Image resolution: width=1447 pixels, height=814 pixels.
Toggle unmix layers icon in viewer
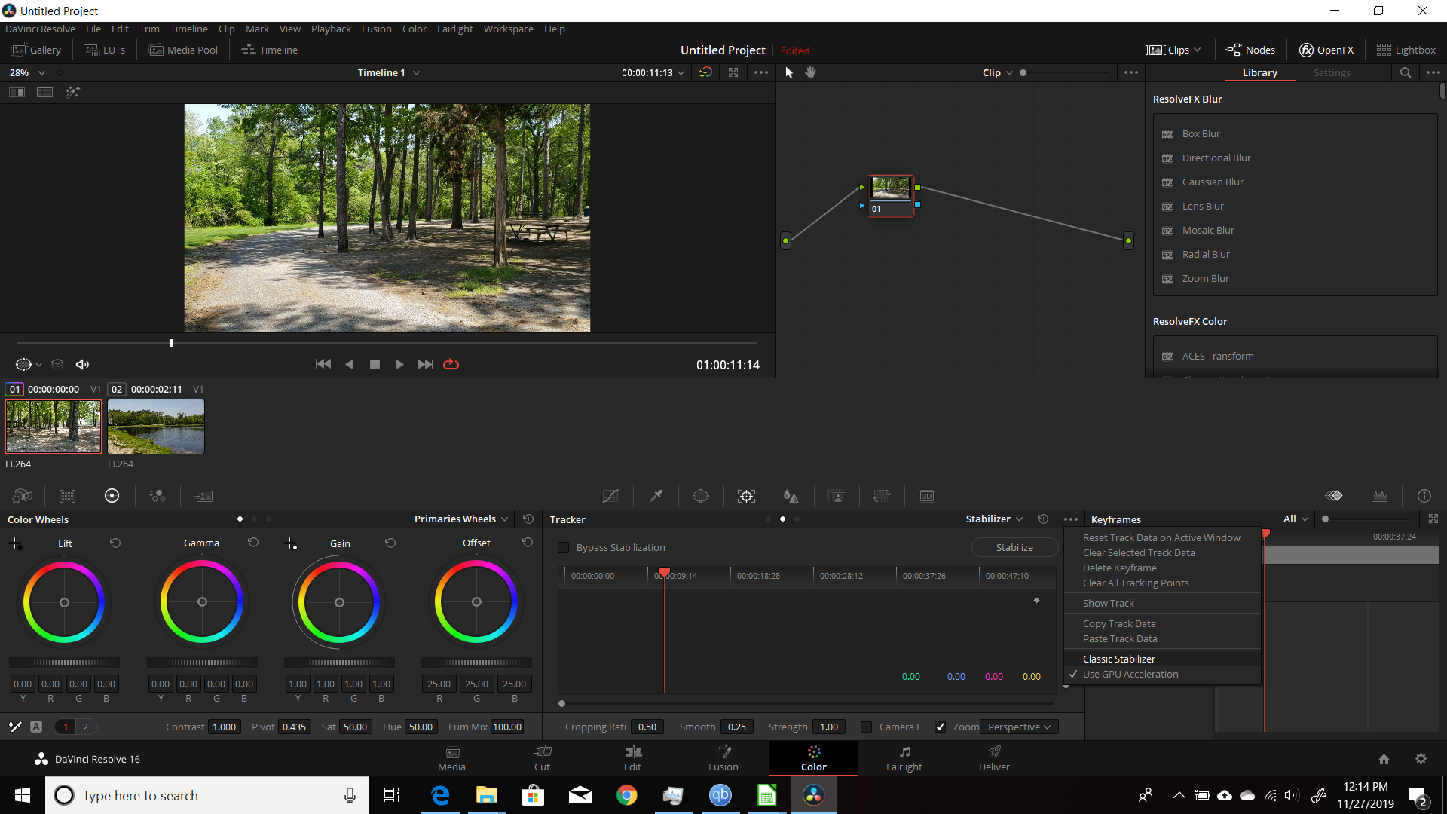[57, 364]
